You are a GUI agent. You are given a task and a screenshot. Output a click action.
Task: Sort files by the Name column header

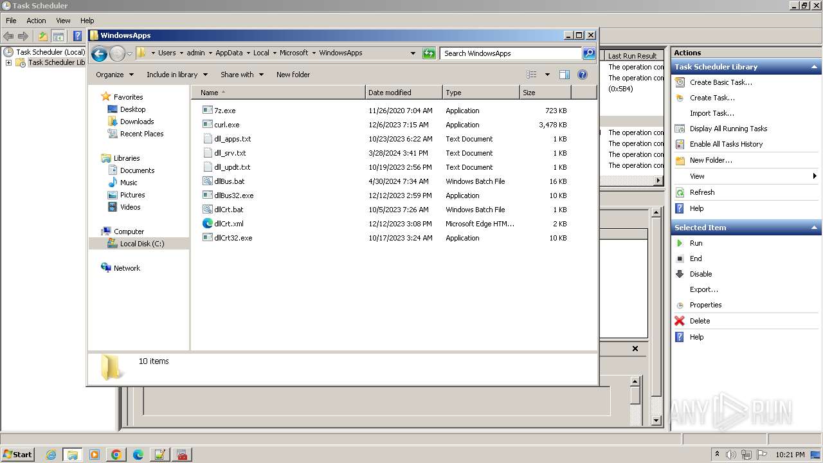[278, 93]
